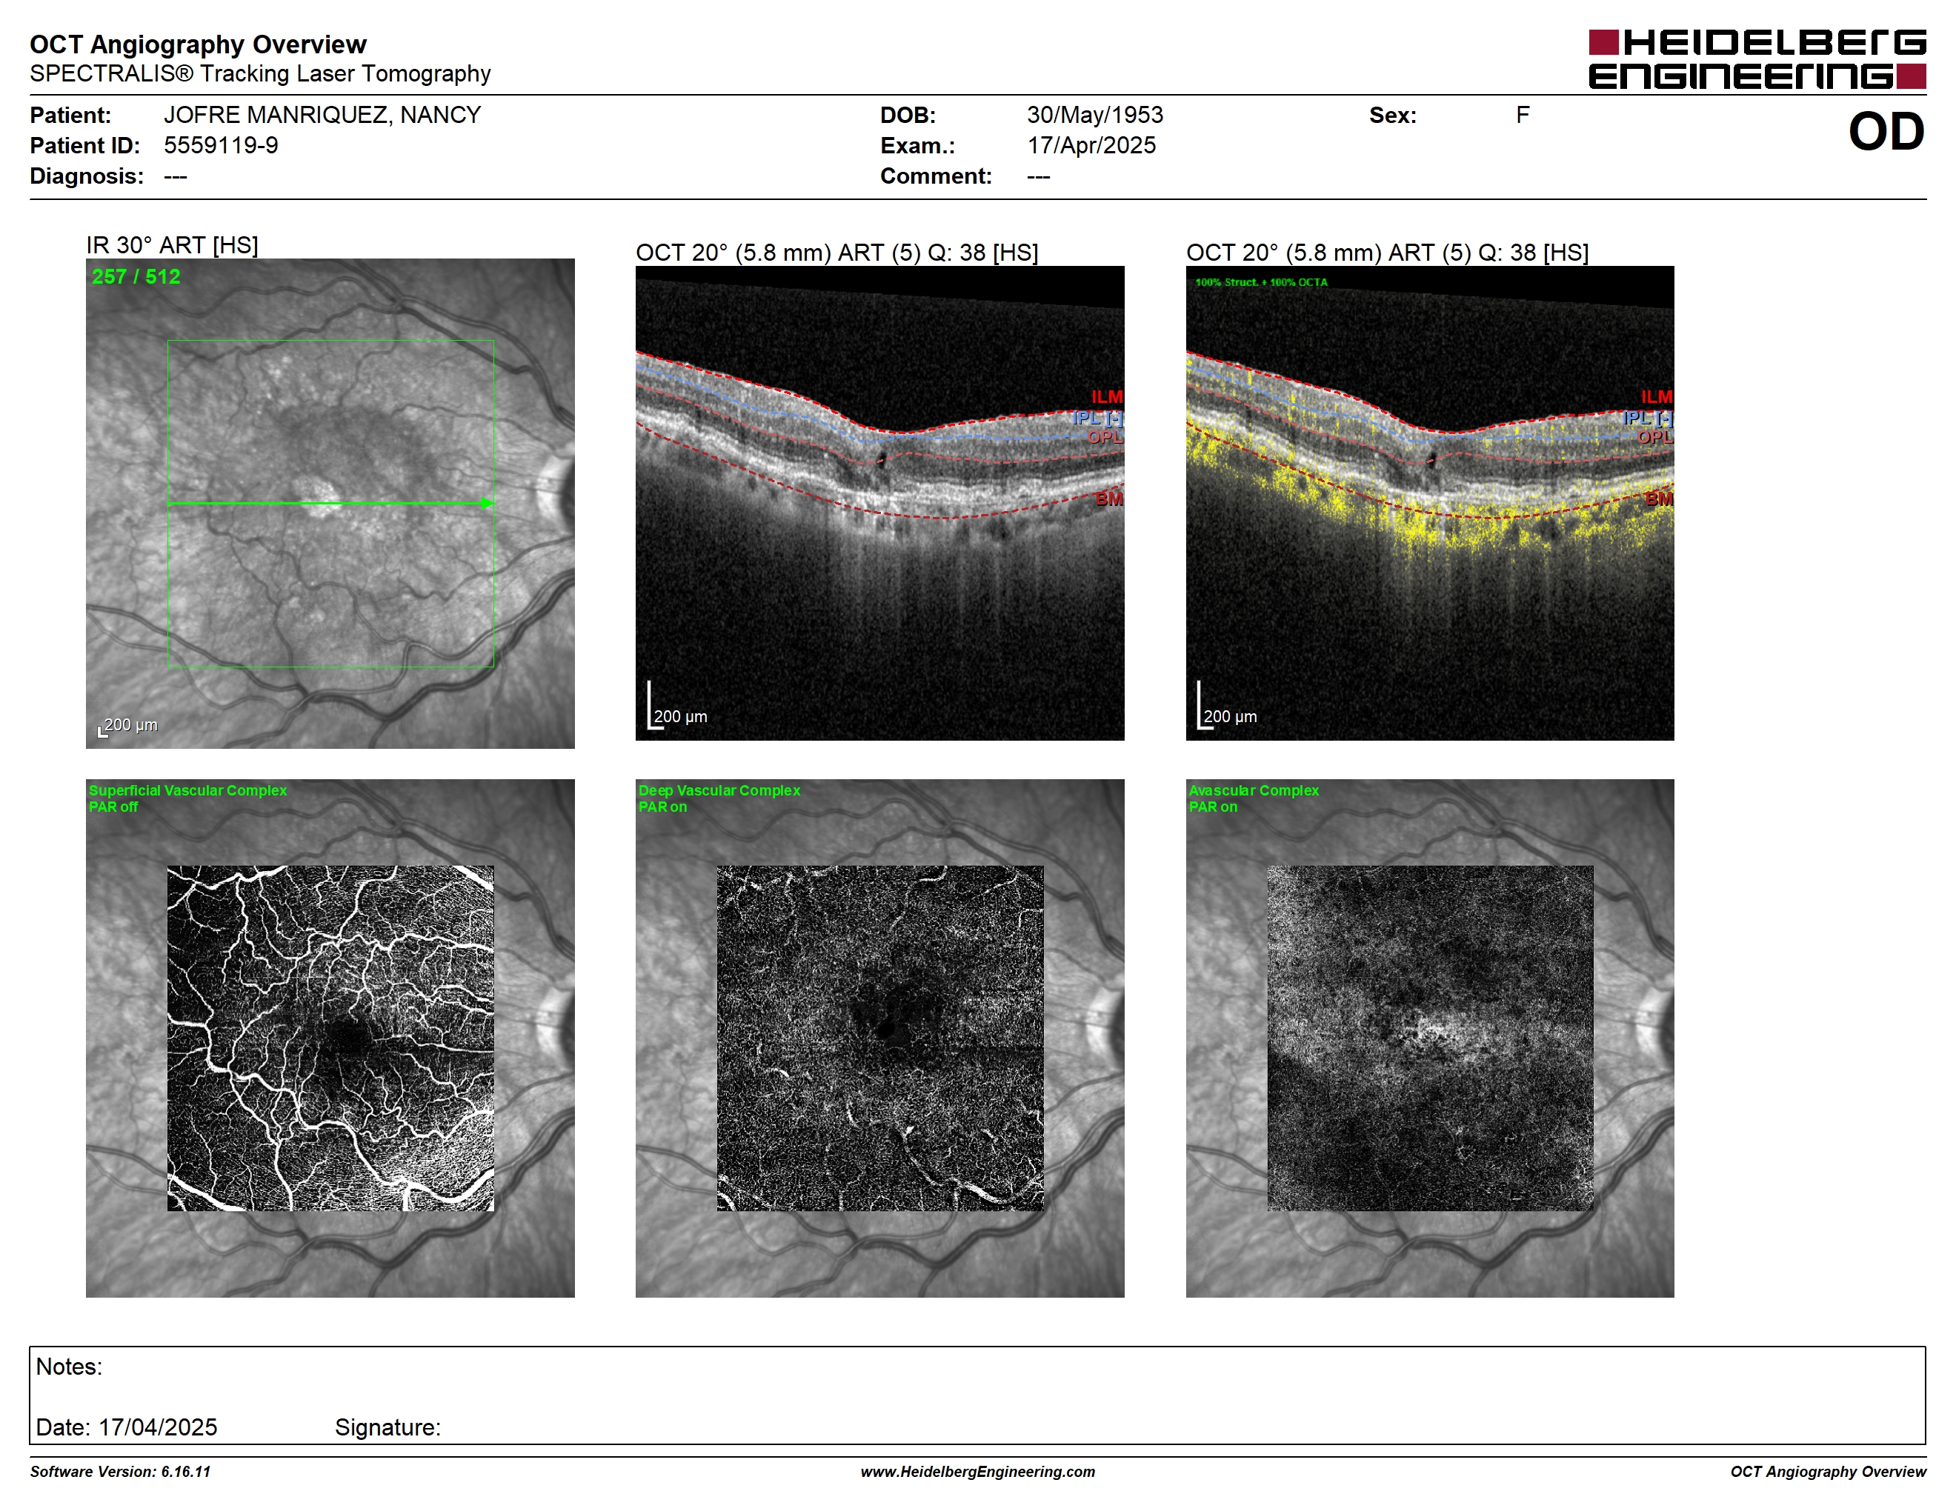This screenshot has height=1511, width=1956.
Task: Click the Signature field label
Action: [387, 1427]
